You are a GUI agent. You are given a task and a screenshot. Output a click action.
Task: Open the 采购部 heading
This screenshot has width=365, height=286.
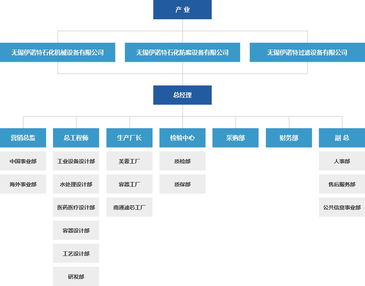(236, 138)
